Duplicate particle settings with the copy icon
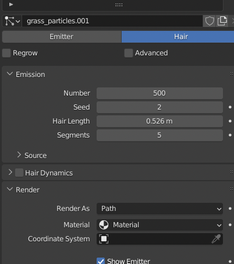 [x=222, y=21]
